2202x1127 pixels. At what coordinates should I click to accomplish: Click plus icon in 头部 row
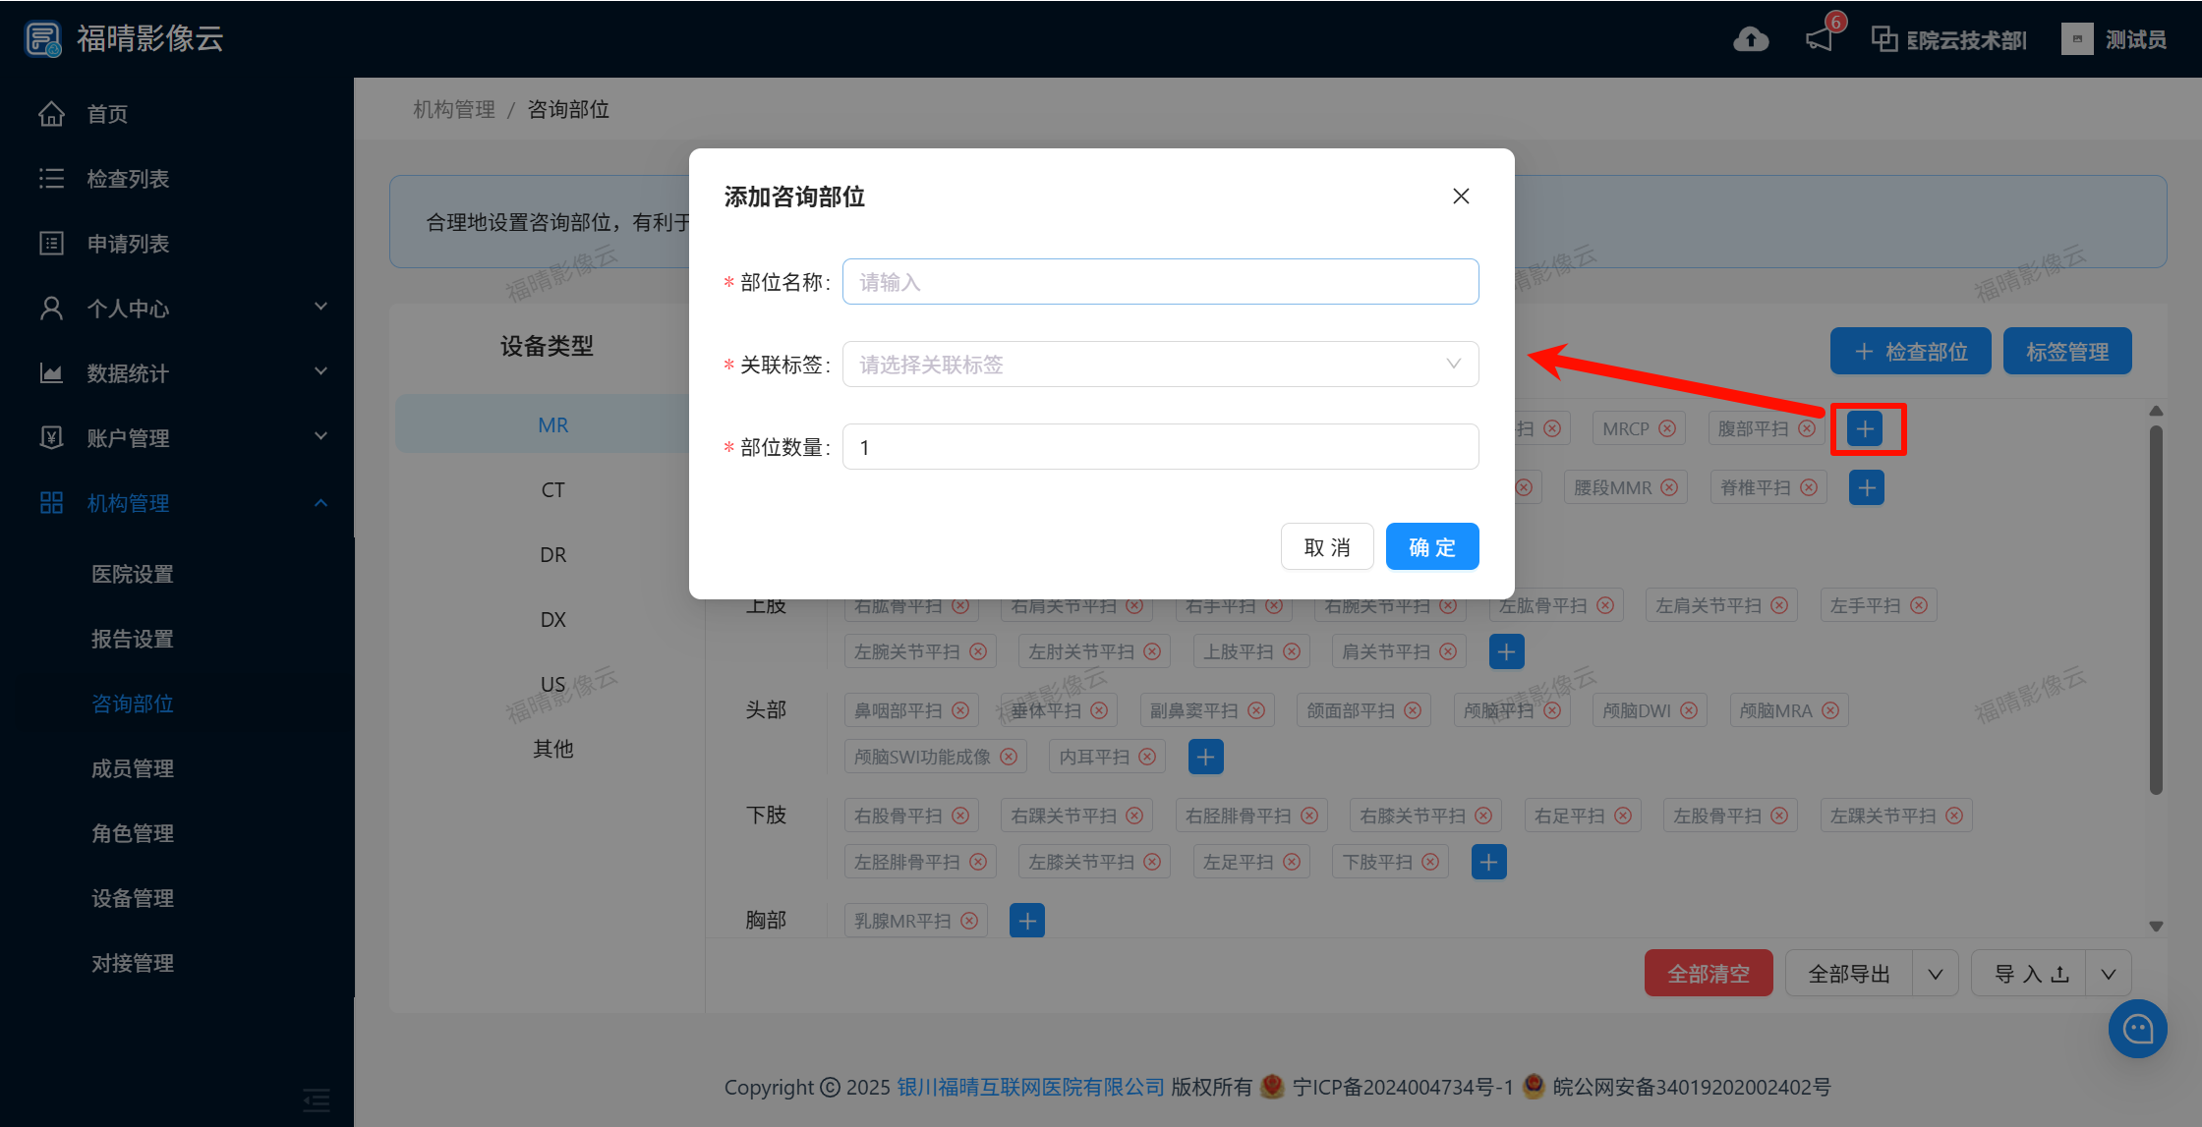pyautogui.click(x=1205, y=757)
